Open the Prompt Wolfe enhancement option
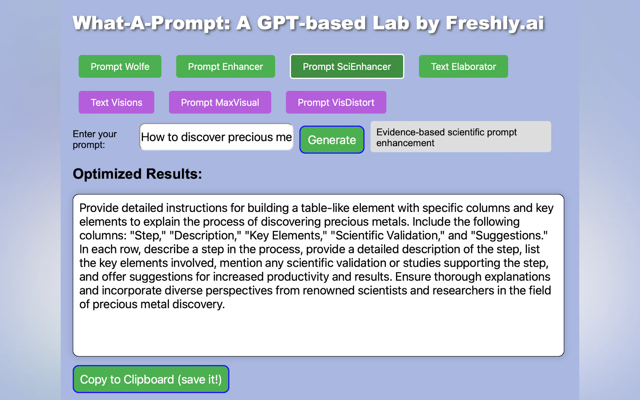Image resolution: width=640 pixels, height=400 pixels. click(120, 66)
